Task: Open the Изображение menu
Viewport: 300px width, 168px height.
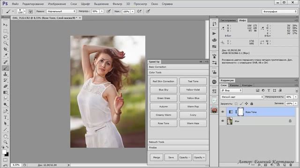Action: click(57, 4)
